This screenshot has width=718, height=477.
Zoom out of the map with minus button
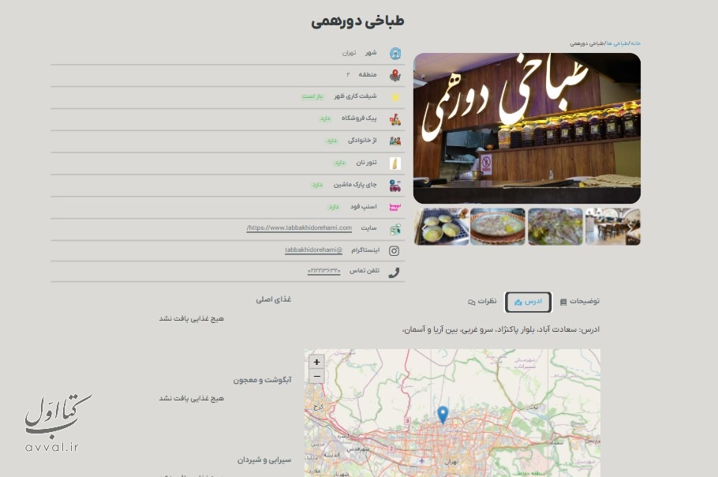(x=316, y=377)
